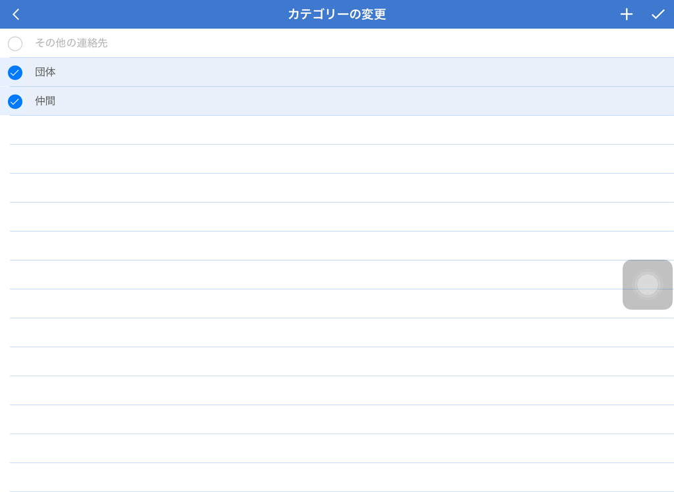Image resolution: width=674 pixels, height=492 pixels.
Task: Click blank header area left of title
Action: pyautogui.click(x=151, y=14)
